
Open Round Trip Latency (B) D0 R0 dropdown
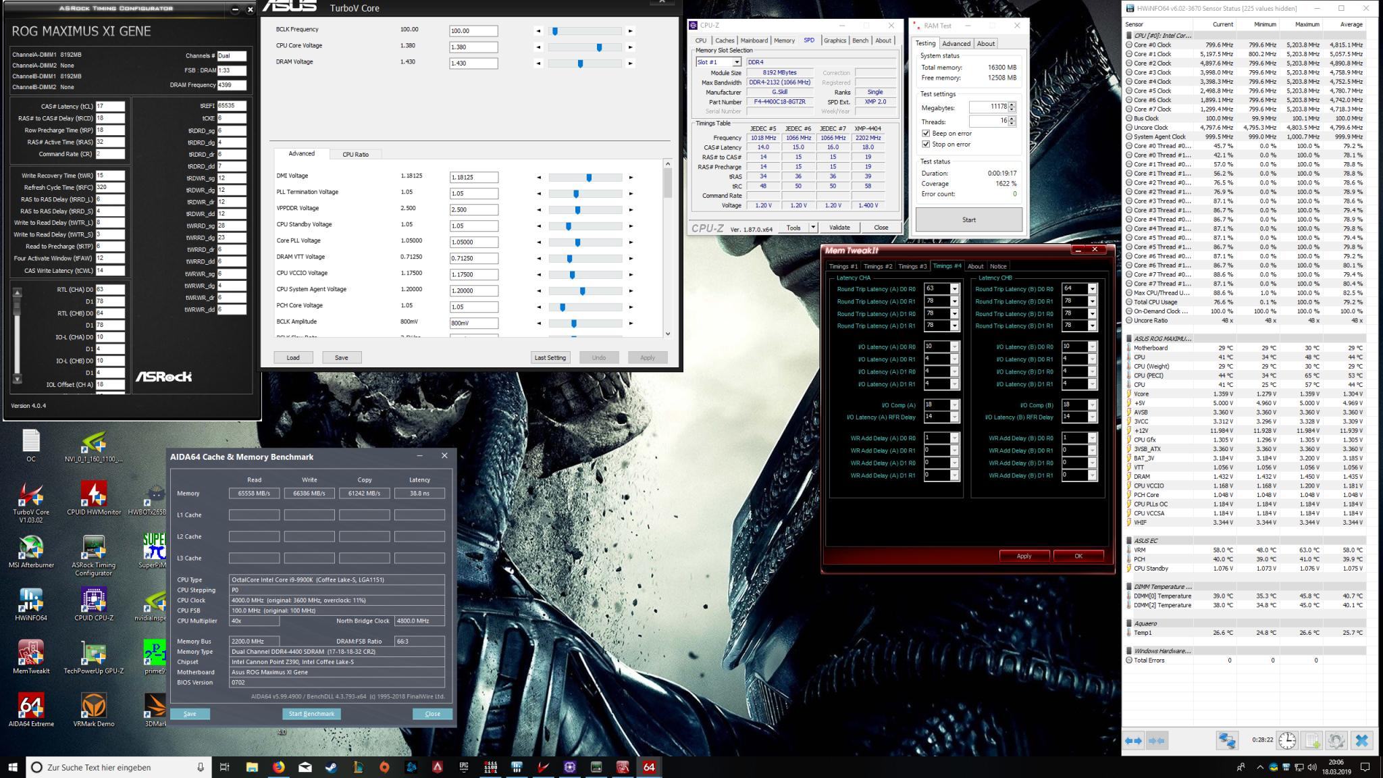pos(1092,289)
